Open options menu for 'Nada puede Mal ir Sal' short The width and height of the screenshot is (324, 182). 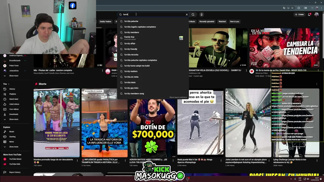click(x=221, y=161)
